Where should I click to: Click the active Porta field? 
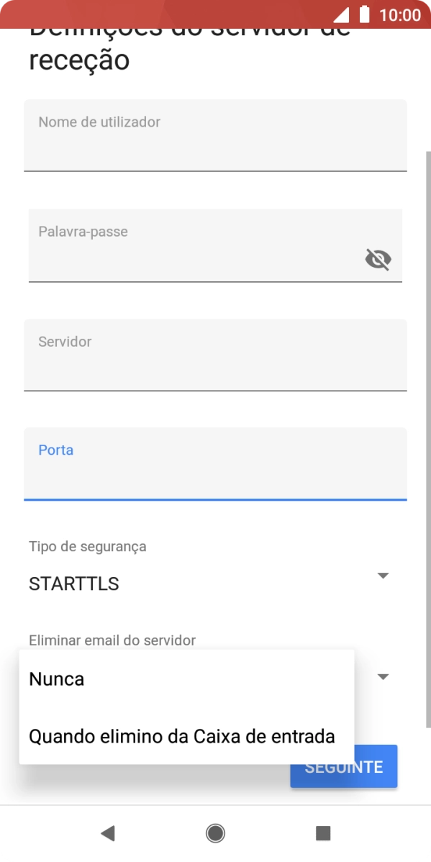point(216,464)
